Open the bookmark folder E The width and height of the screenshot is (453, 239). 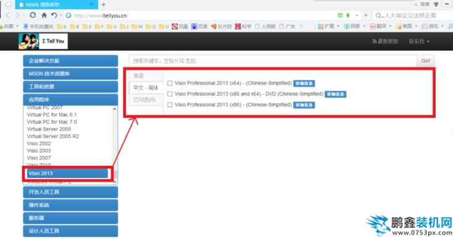click(x=87, y=26)
